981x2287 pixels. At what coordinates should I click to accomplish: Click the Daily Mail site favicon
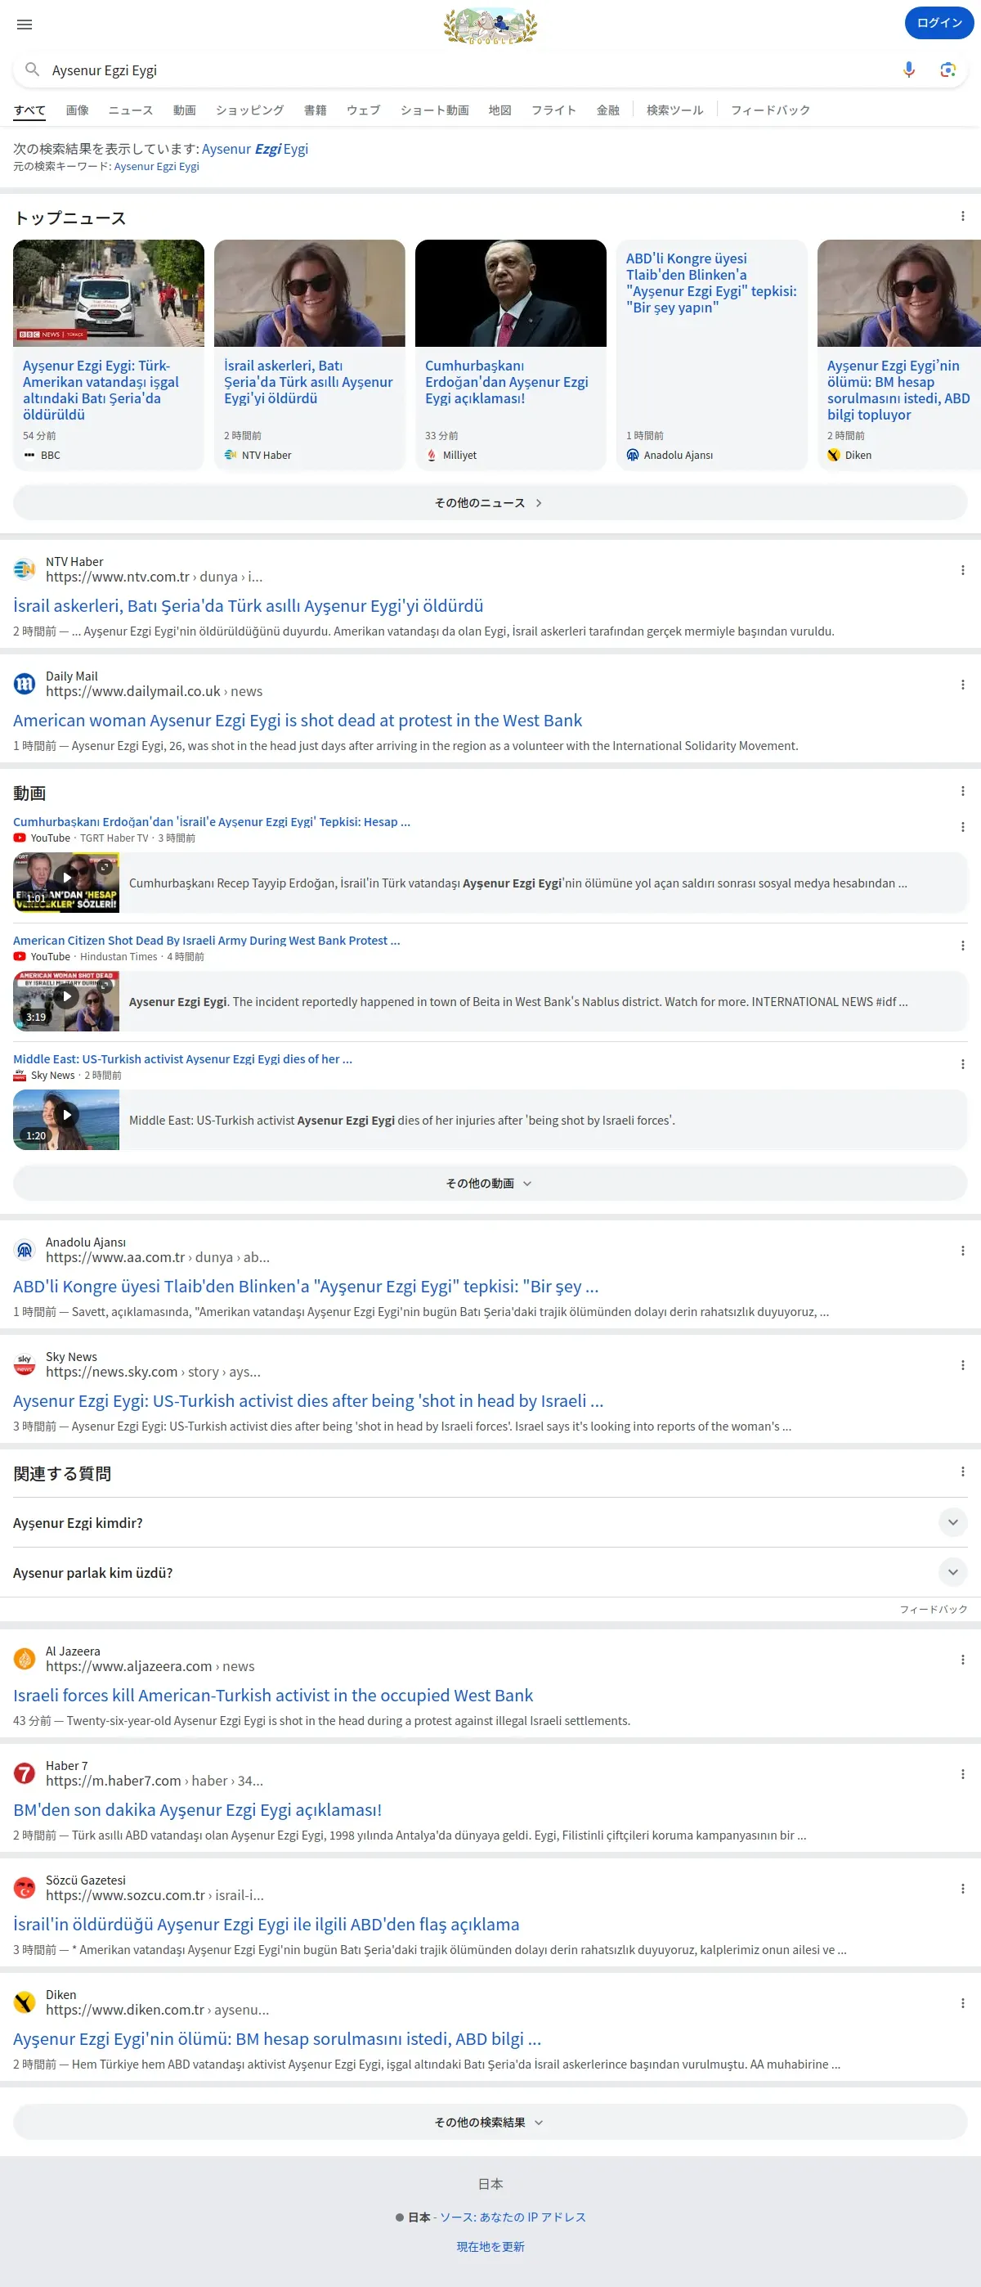tap(25, 684)
